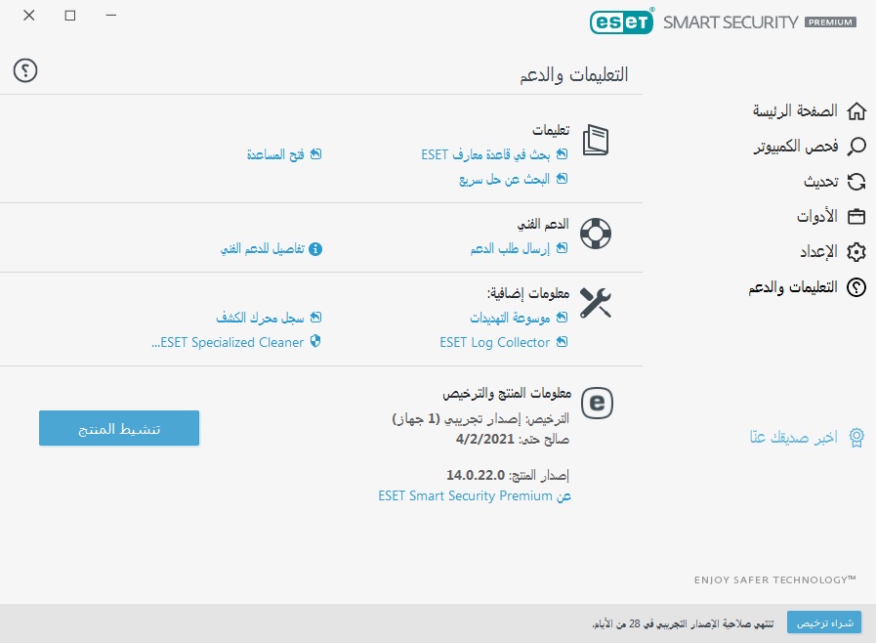Open the موسوعة التهديدات threat encyclopedia
876x643 pixels.
[519, 318]
